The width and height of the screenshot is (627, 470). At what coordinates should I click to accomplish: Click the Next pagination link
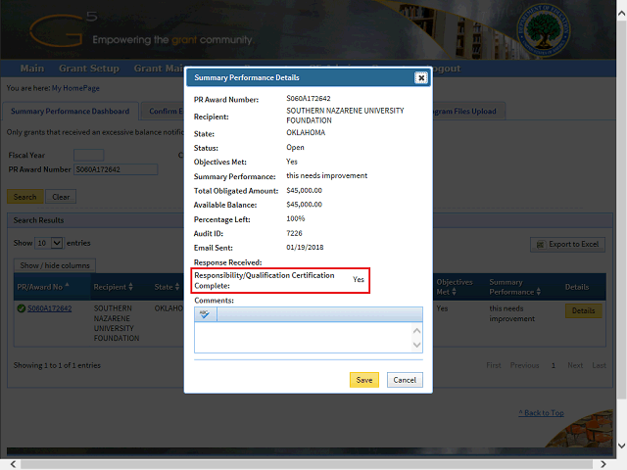pos(575,365)
